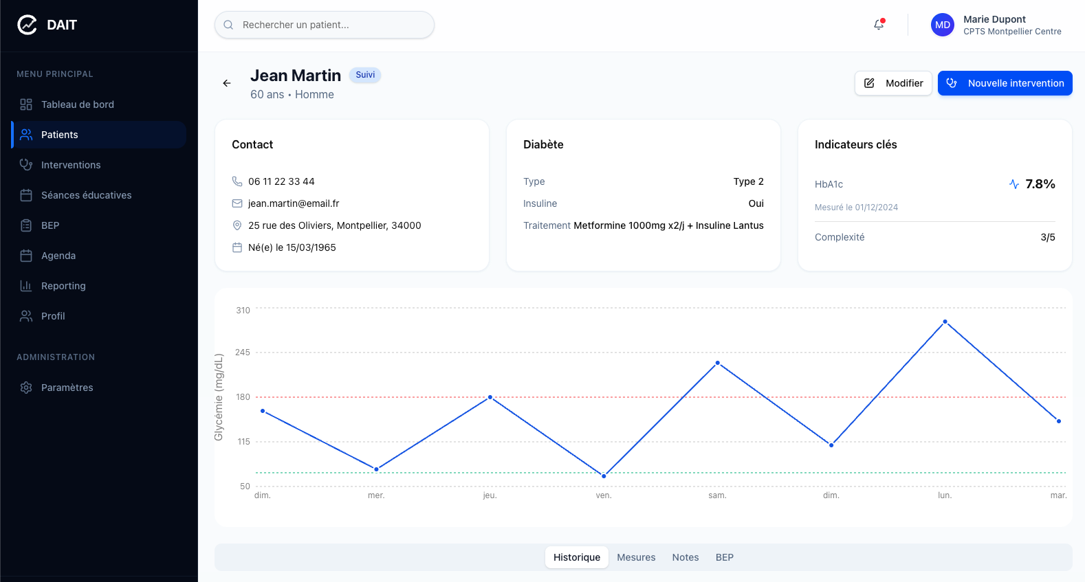Click the HbA1c activity pulse icon

point(1013,184)
